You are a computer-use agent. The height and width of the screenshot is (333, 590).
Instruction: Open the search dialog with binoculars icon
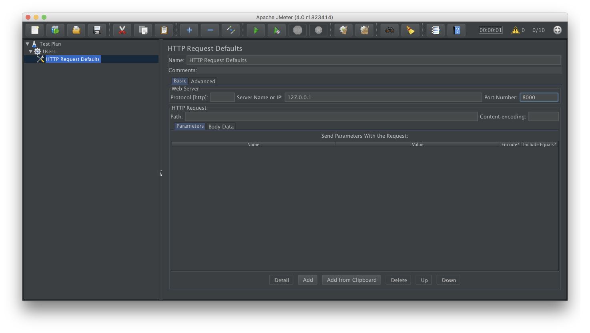click(x=389, y=30)
